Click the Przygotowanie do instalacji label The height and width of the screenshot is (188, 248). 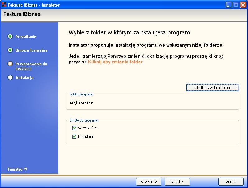point(31,66)
